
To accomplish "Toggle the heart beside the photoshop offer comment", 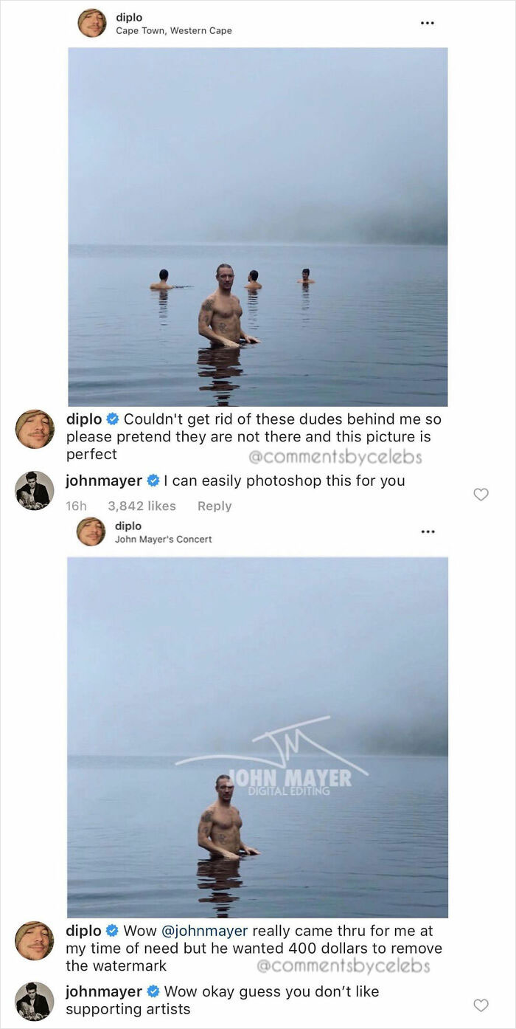I will click(481, 495).
